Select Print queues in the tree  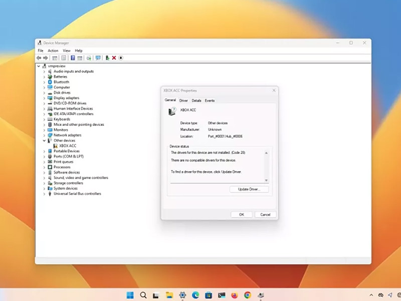[x=64, y=162]
